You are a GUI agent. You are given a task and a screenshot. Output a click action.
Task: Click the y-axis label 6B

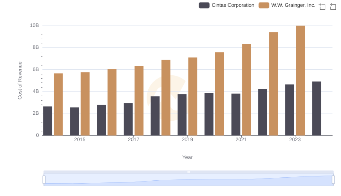[36, 69]
